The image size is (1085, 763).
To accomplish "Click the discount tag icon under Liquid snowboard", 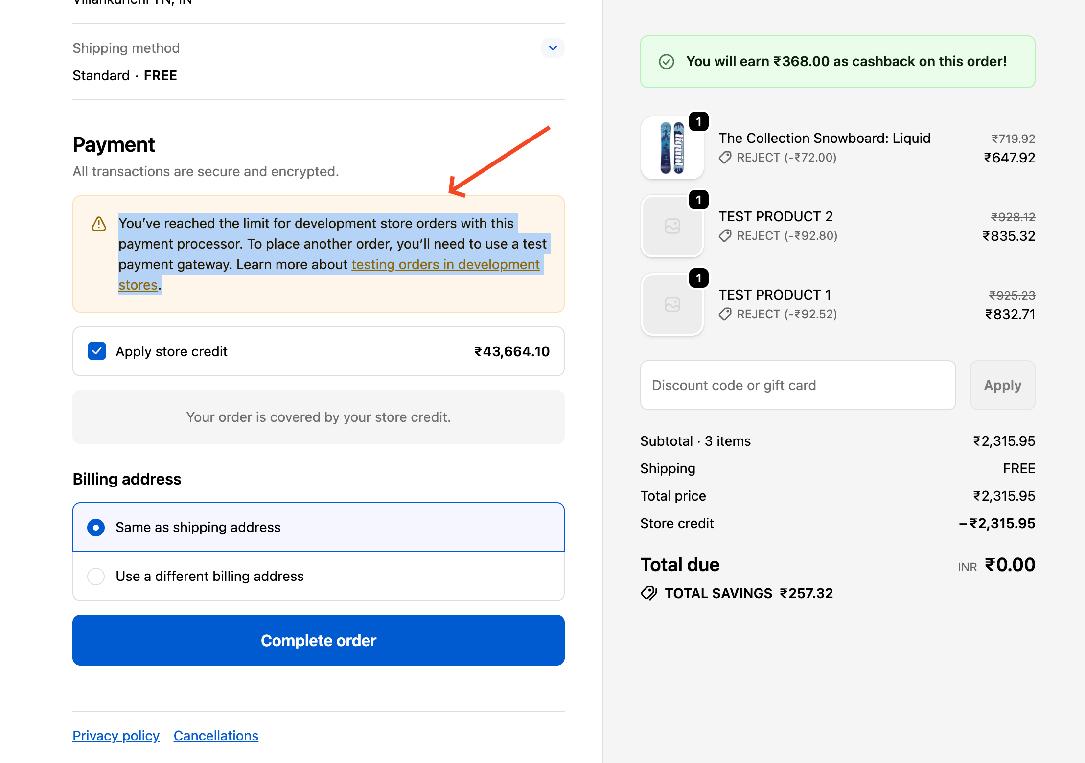I will click(x=725, y=158).
